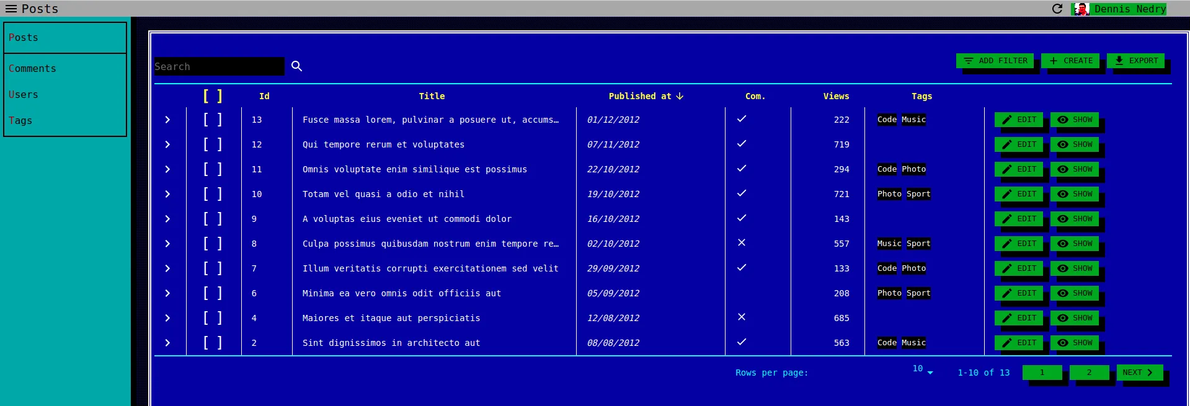The image size is (1190, 406).
Task: Open the rows per page dropdown
Action: (x=922, y=369)
